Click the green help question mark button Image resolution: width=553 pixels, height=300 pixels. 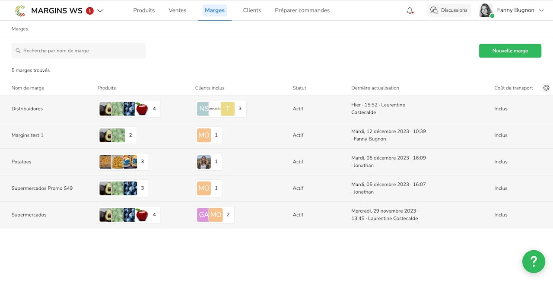point(534,261)
